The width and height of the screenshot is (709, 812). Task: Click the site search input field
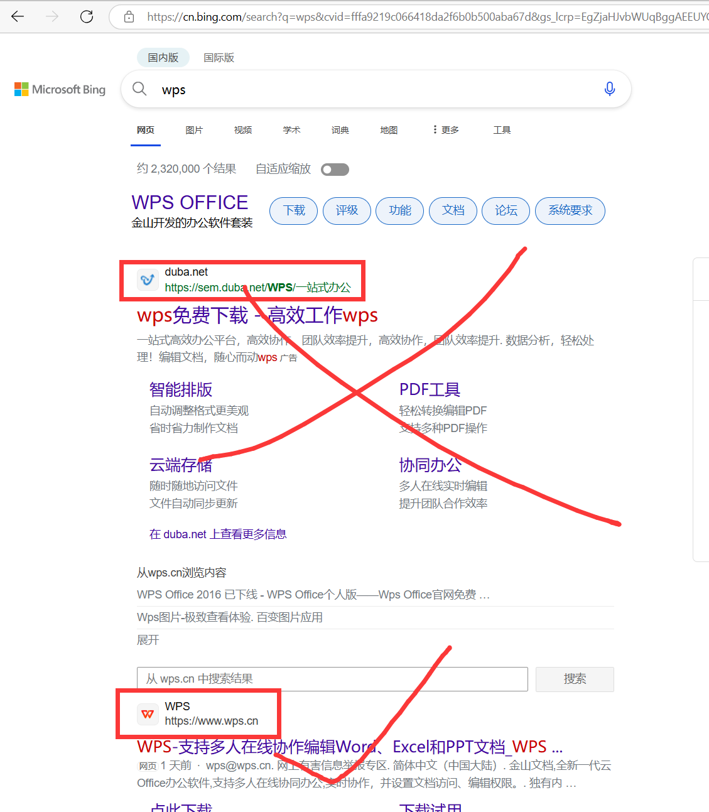332,679
